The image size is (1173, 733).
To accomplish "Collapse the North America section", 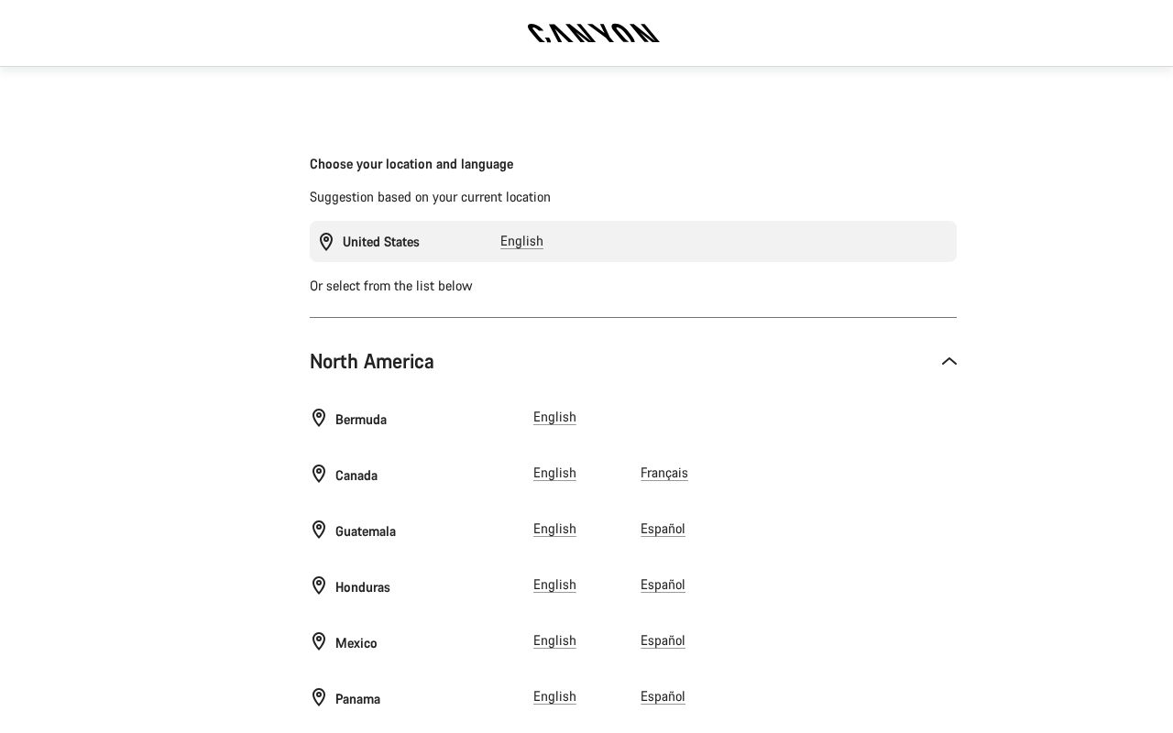I will click(948, 361).
